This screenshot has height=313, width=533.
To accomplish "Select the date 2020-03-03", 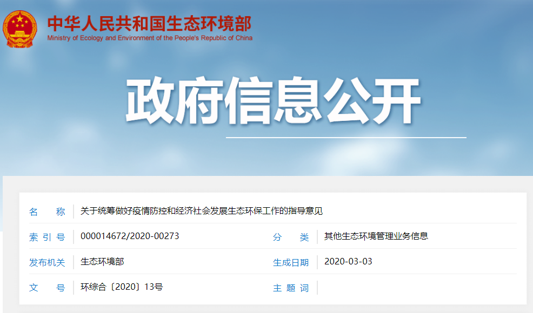I will click(348, 261).
